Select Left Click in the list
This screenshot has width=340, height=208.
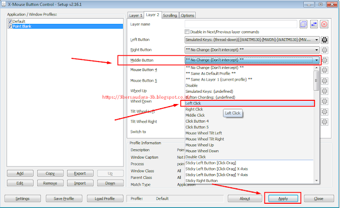[x=249, y=103]
